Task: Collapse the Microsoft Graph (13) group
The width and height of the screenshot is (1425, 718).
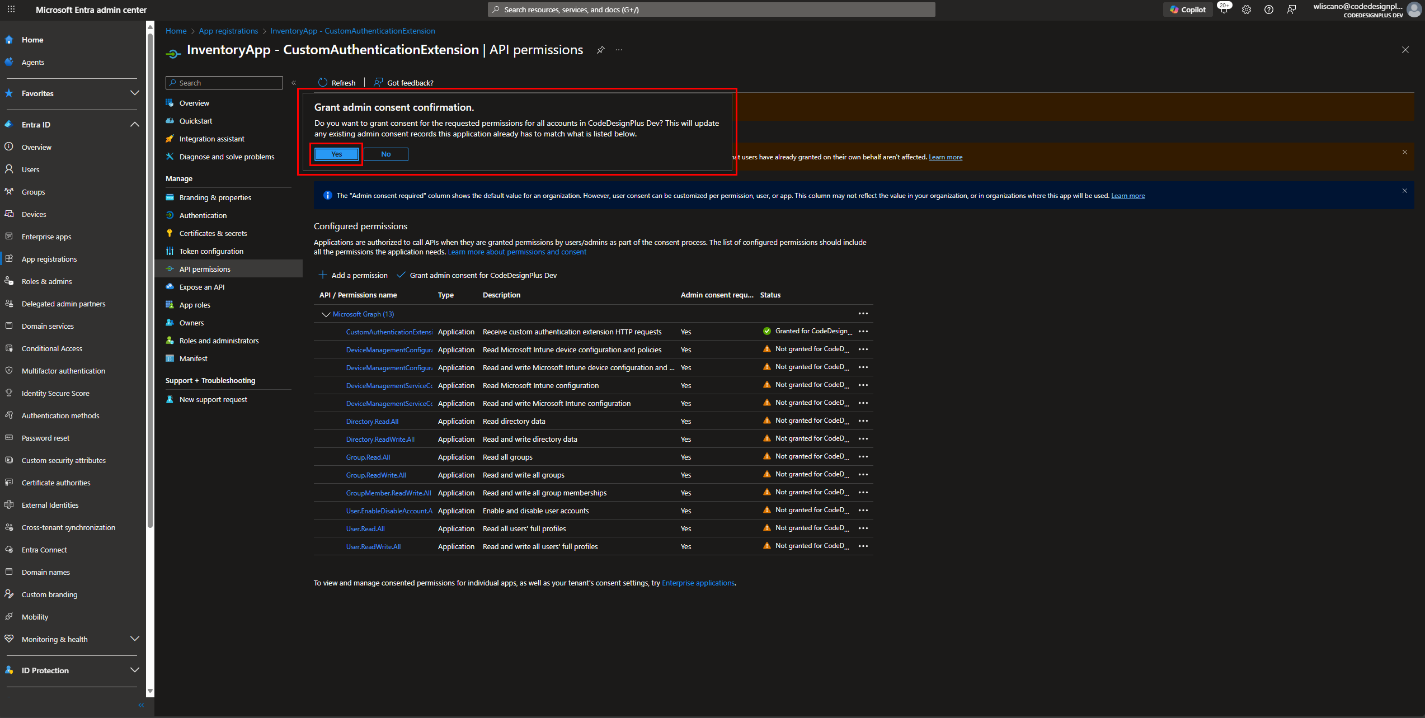Action: click(x=326, y=314)
